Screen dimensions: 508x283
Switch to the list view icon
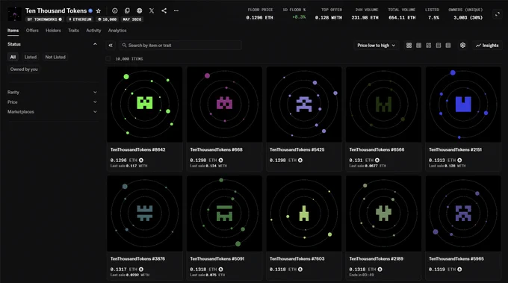(439, 46)
